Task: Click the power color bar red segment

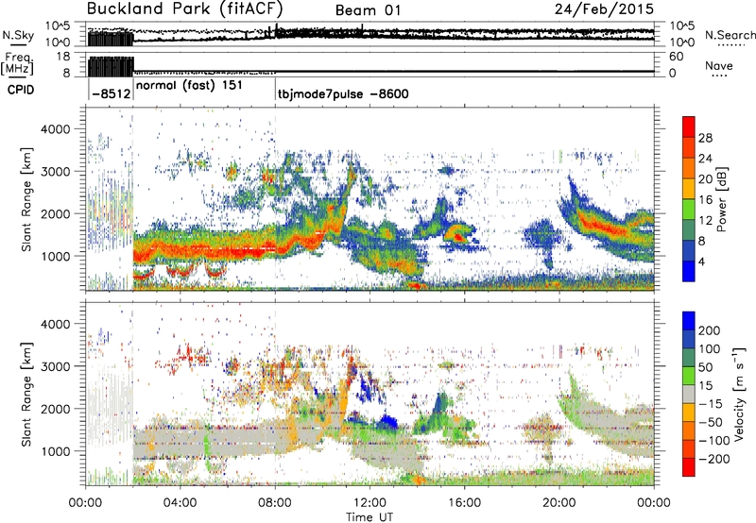Action: (689, 127)
